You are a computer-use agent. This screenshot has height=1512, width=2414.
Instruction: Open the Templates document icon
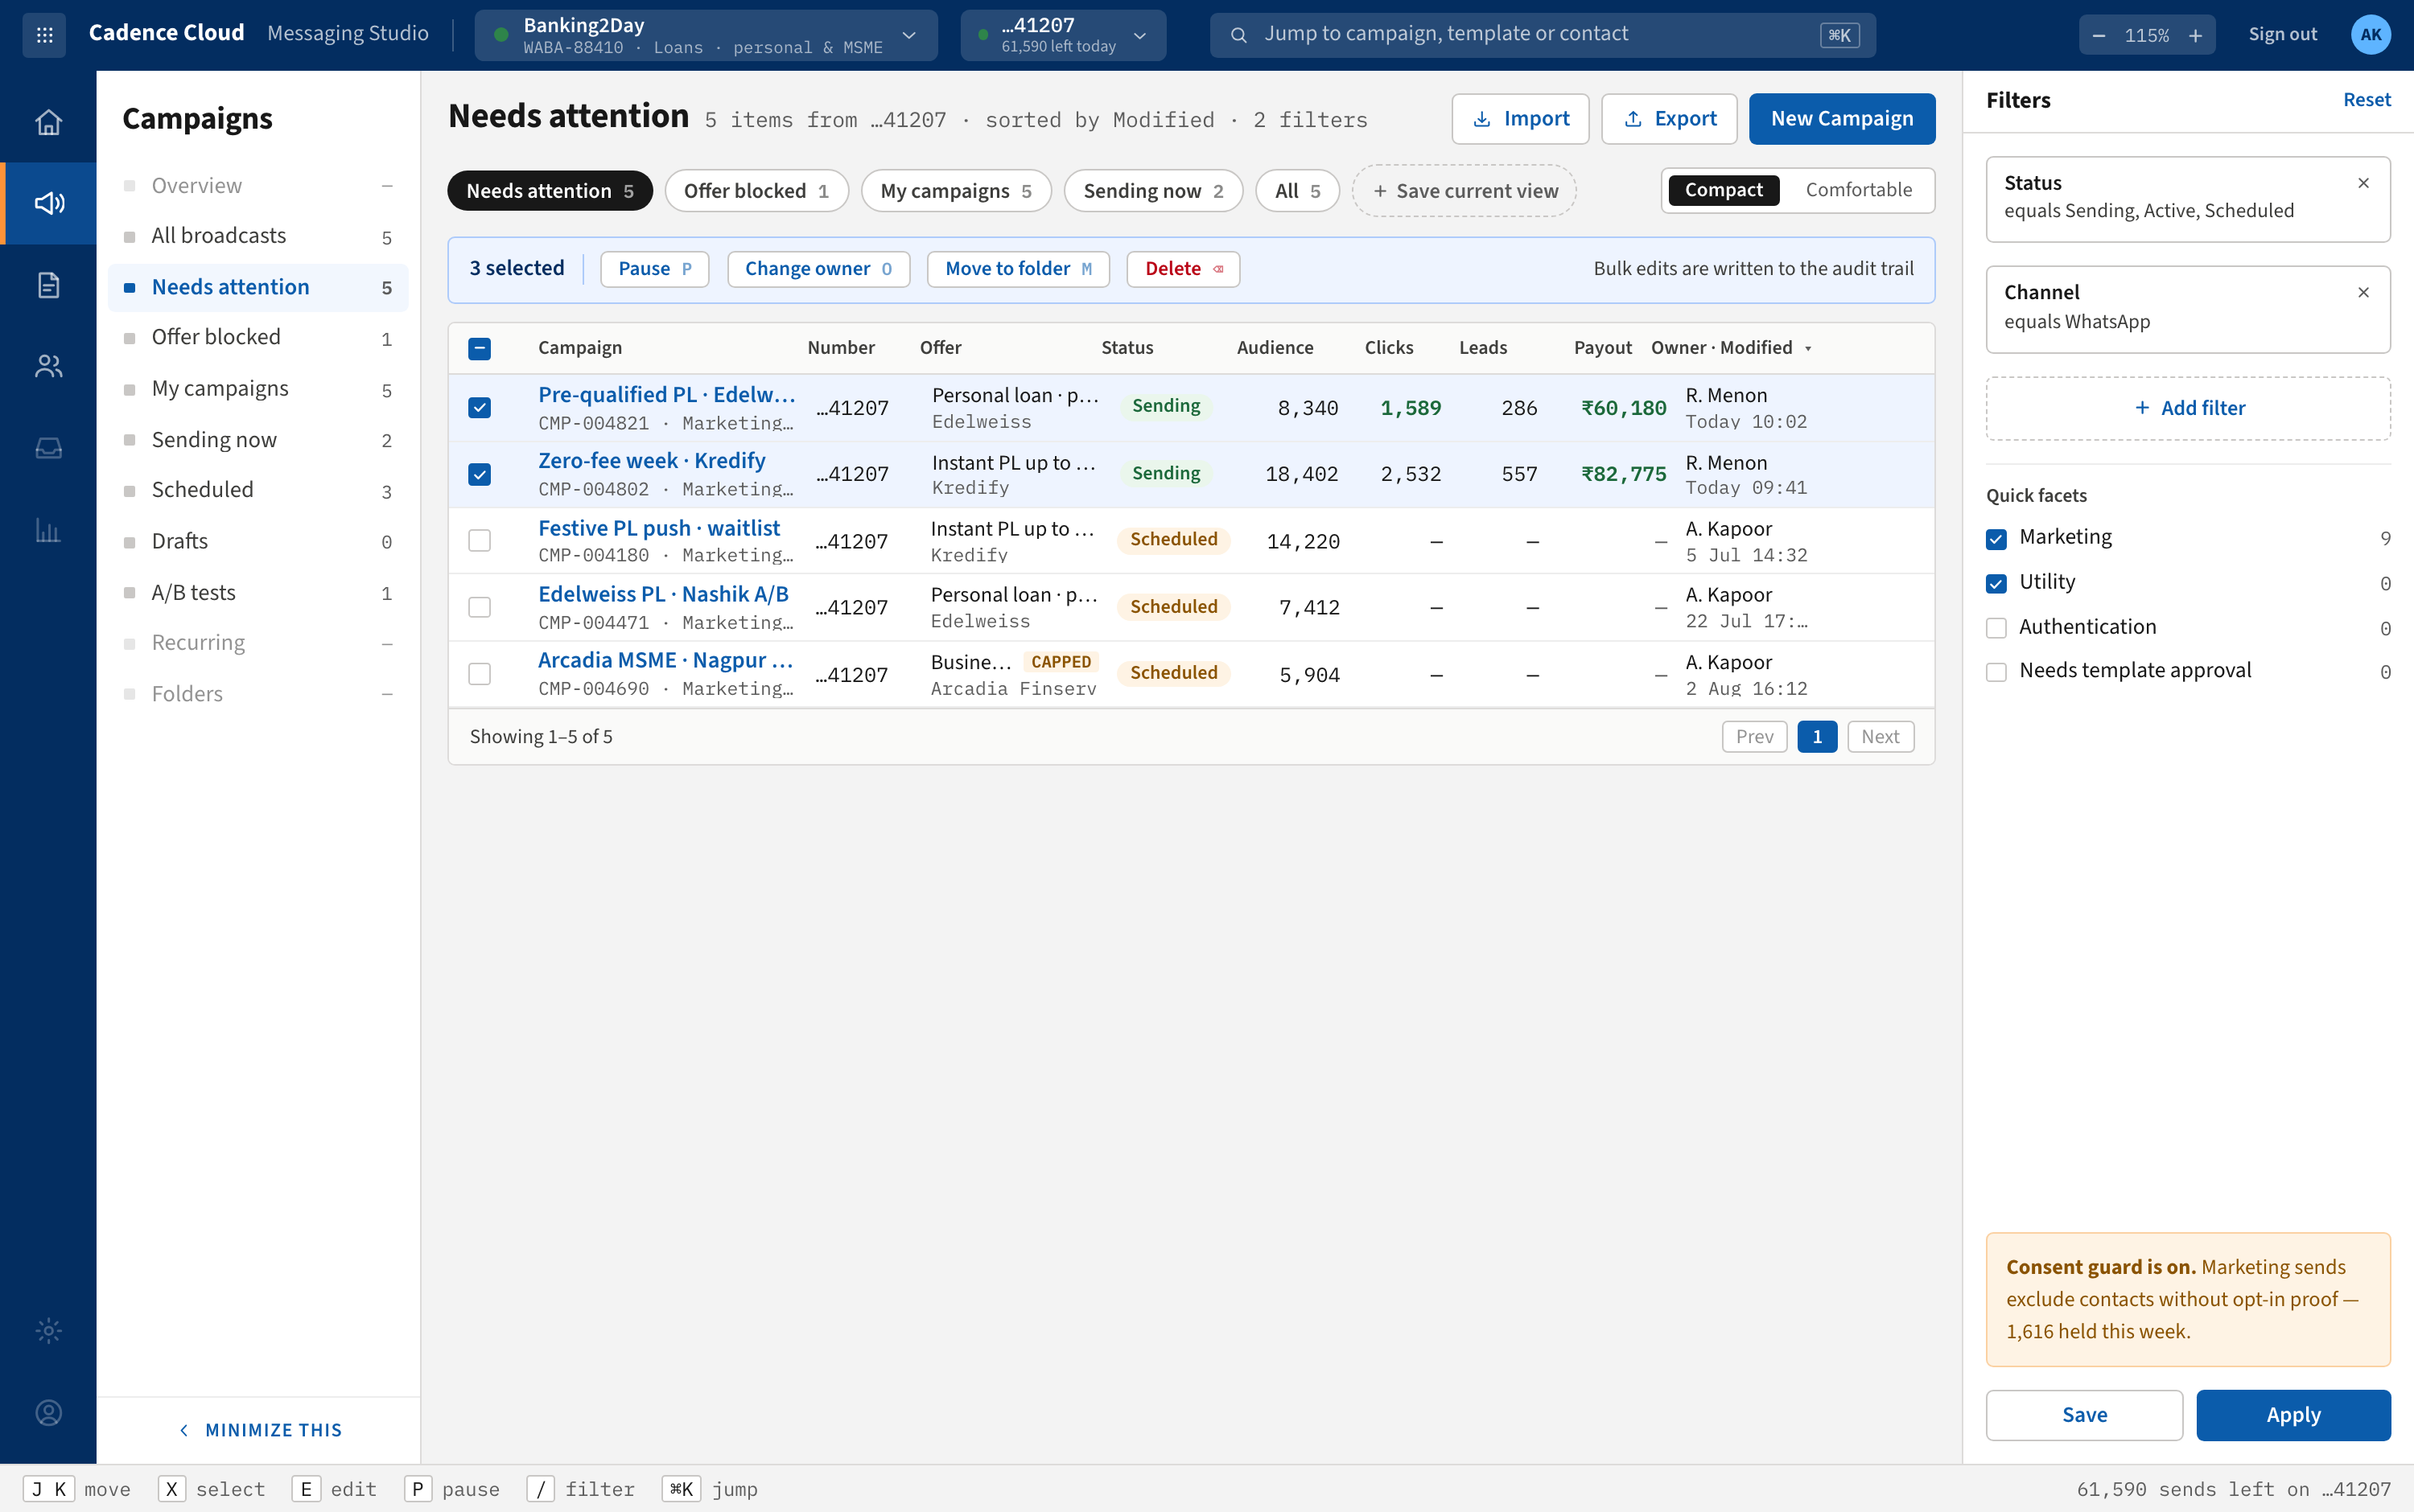[x=48, y=285]
